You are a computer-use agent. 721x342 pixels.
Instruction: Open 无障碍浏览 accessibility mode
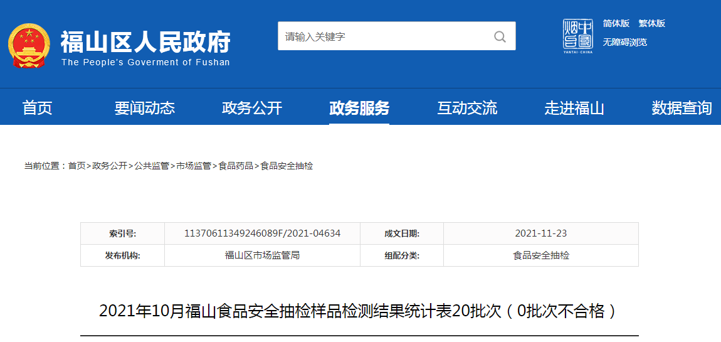point(625,42)
